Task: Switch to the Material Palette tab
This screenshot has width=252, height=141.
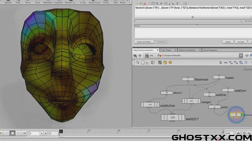Action: click(x=187, y=50)
